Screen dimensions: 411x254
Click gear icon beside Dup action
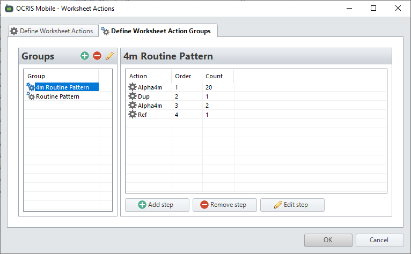click(x=133, y=96)
